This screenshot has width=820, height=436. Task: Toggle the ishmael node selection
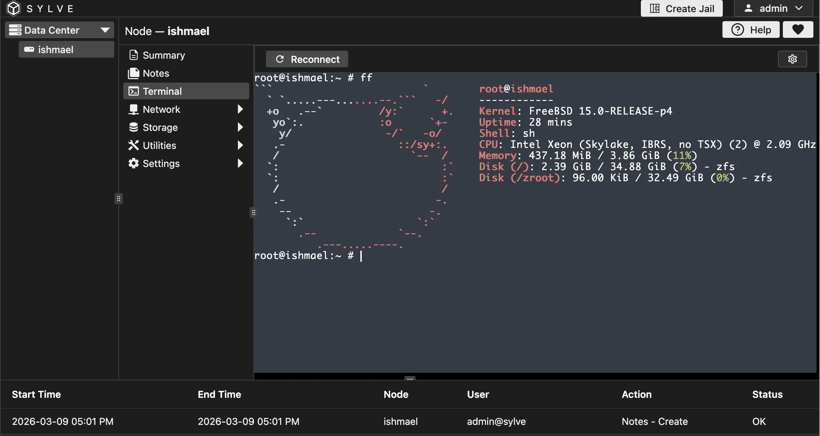[66, 49]
